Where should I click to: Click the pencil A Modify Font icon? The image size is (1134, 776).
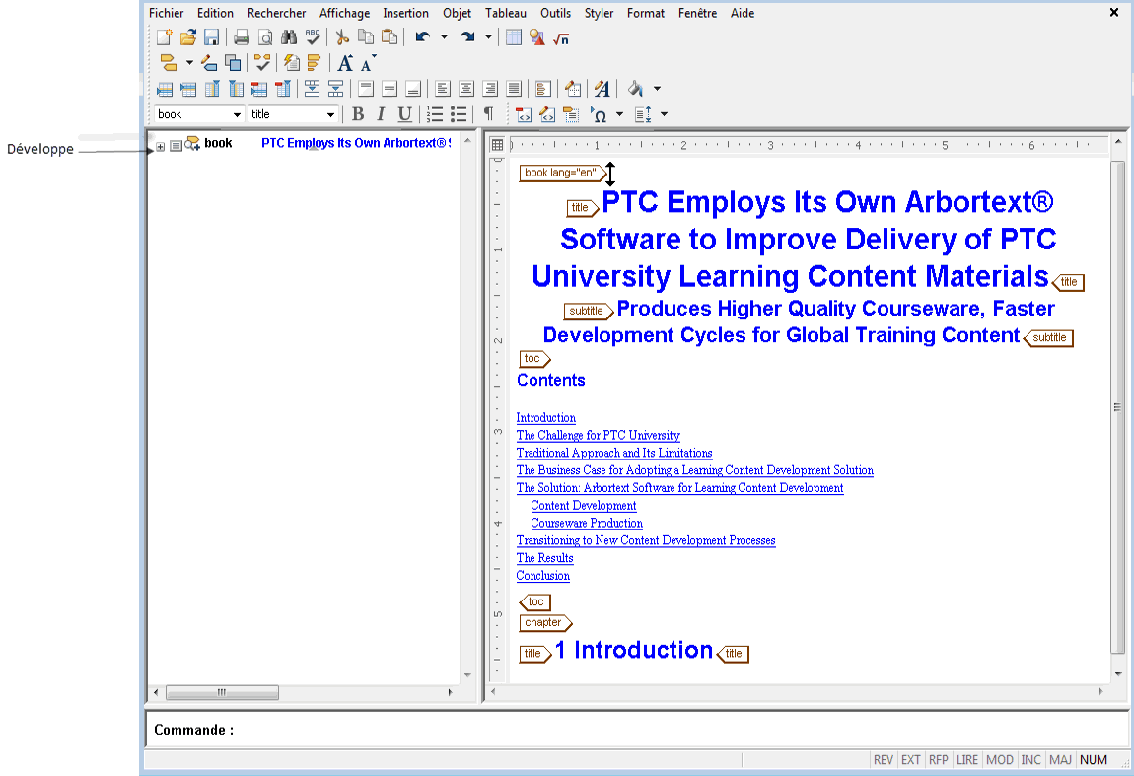(x=602, y=89)
